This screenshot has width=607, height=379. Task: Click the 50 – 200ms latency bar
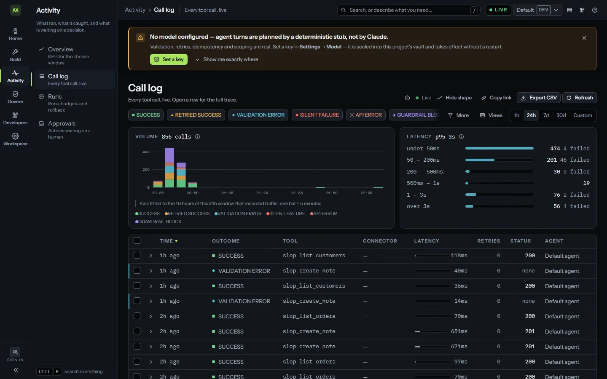499,160
